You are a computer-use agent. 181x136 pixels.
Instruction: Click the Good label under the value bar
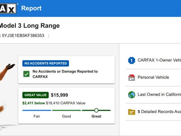coord(66,116)
